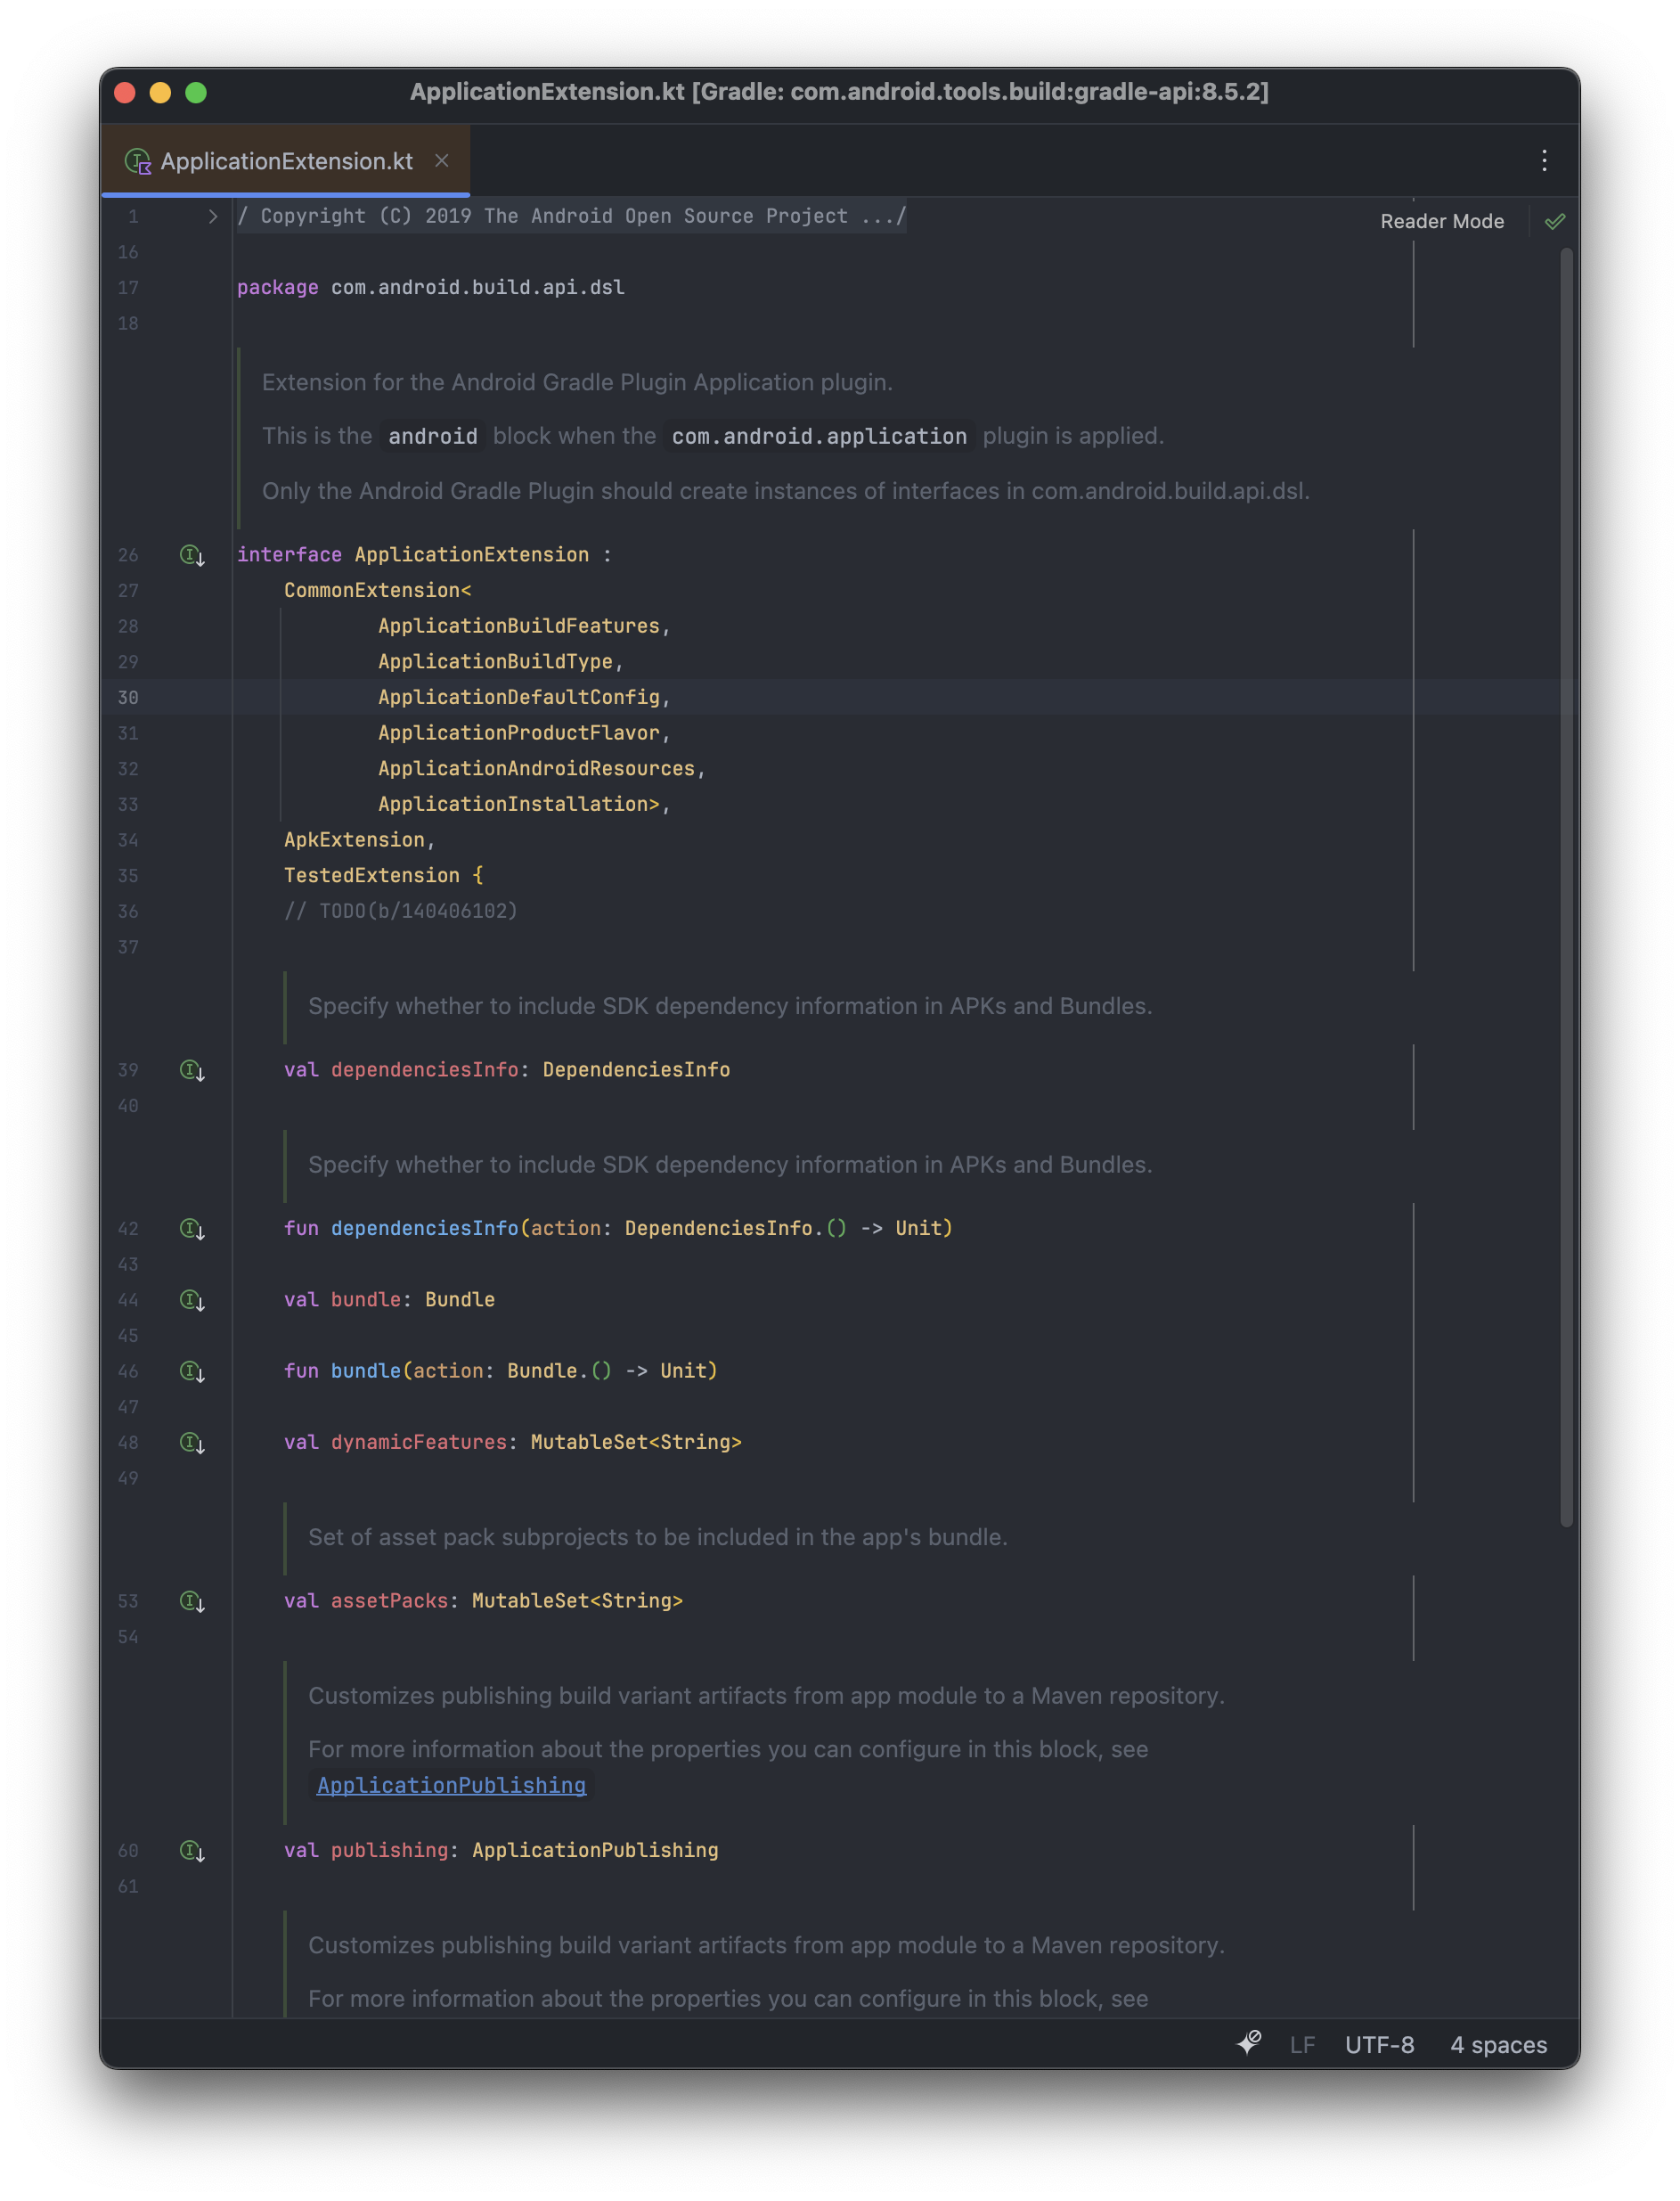Follow the ApplicationPublishing doc link
The image size is (1680, 2201).
coord(451,1786)
